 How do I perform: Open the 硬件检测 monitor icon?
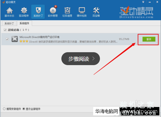[x=82, y=12]
